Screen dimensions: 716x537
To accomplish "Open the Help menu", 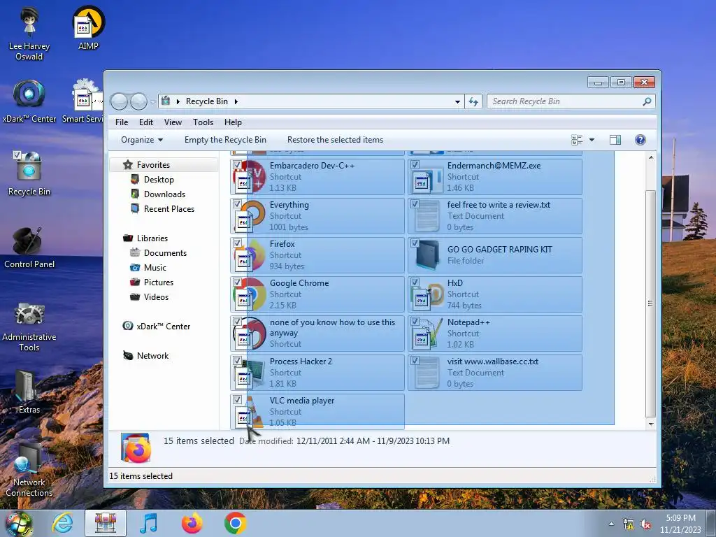I will coord(233,122).
